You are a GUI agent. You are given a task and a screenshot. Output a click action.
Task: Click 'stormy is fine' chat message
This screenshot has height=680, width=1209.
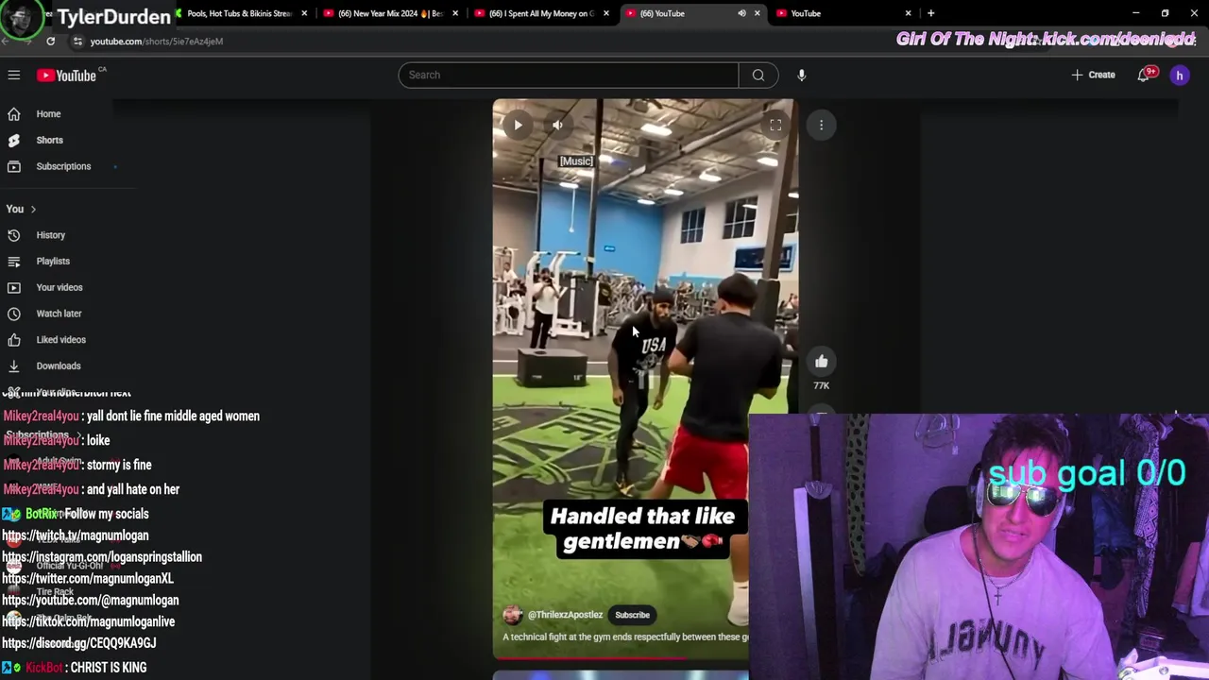118,465
